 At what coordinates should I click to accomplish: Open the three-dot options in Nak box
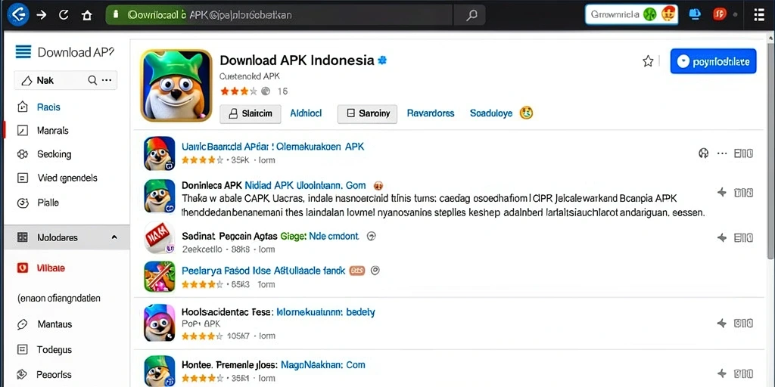pos(107,80)
